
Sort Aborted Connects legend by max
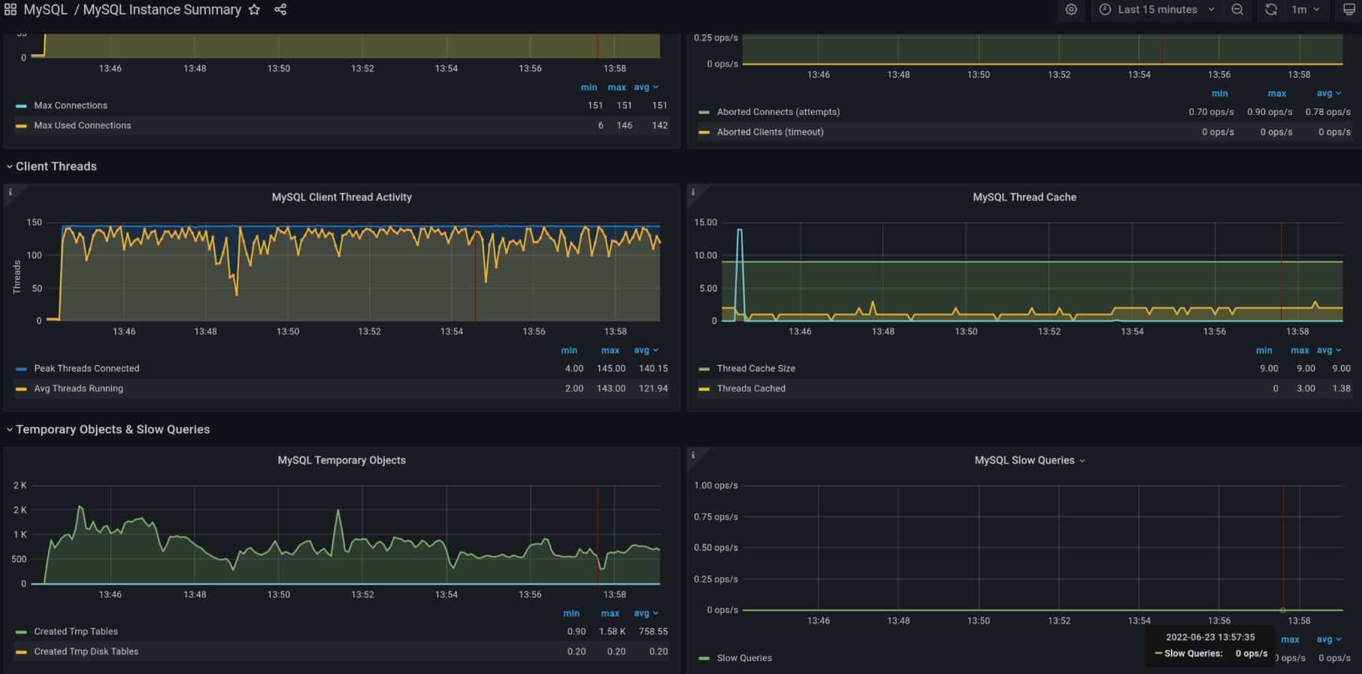[x=1277, y=93]
